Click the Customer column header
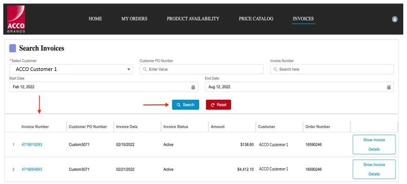 (267, 127)
